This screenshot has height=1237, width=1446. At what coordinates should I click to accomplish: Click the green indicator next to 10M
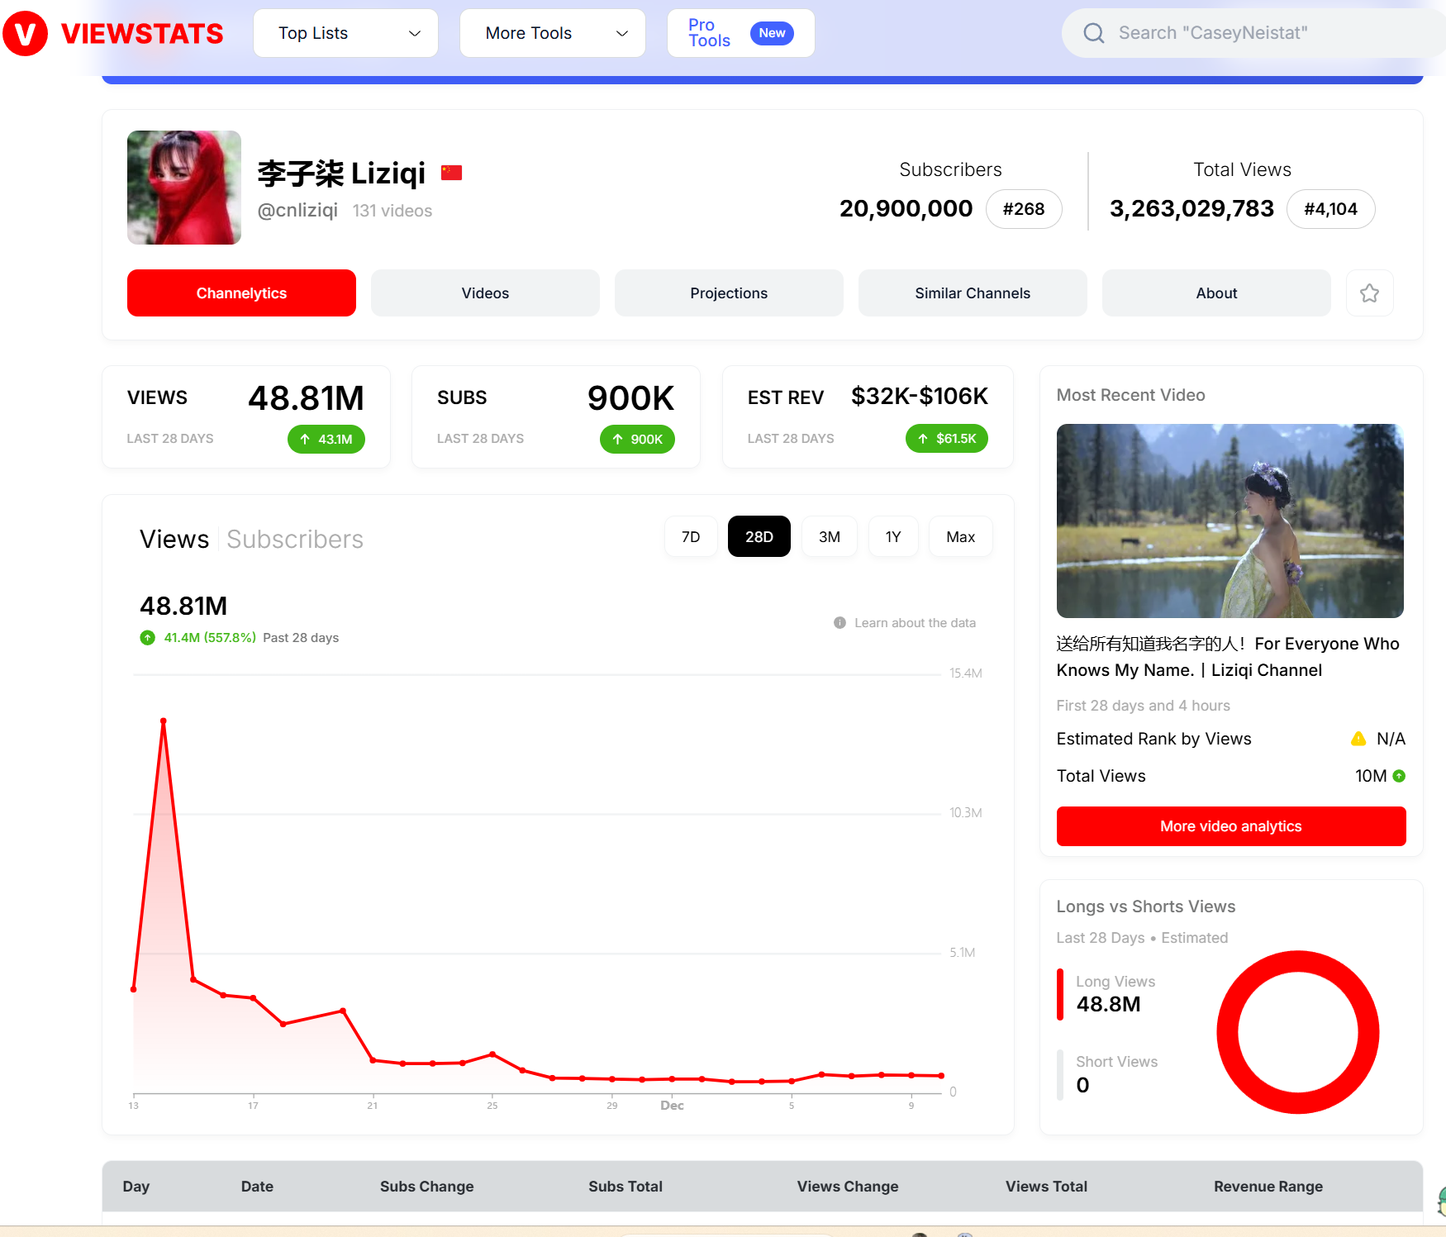pos(1399,776)
